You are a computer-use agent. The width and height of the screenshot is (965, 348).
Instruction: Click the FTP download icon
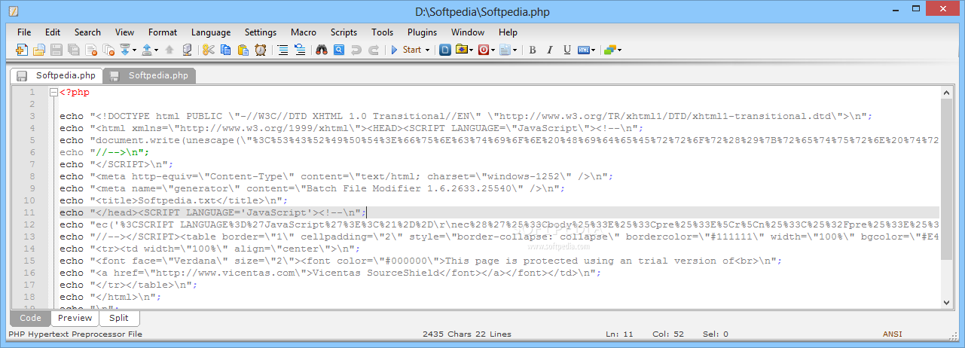click(125, 50)
